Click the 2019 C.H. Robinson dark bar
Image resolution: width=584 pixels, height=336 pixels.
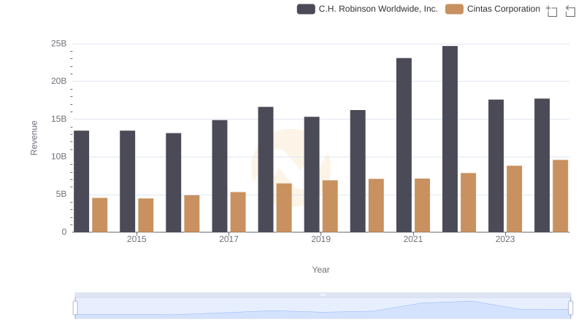tap(312, 174)
